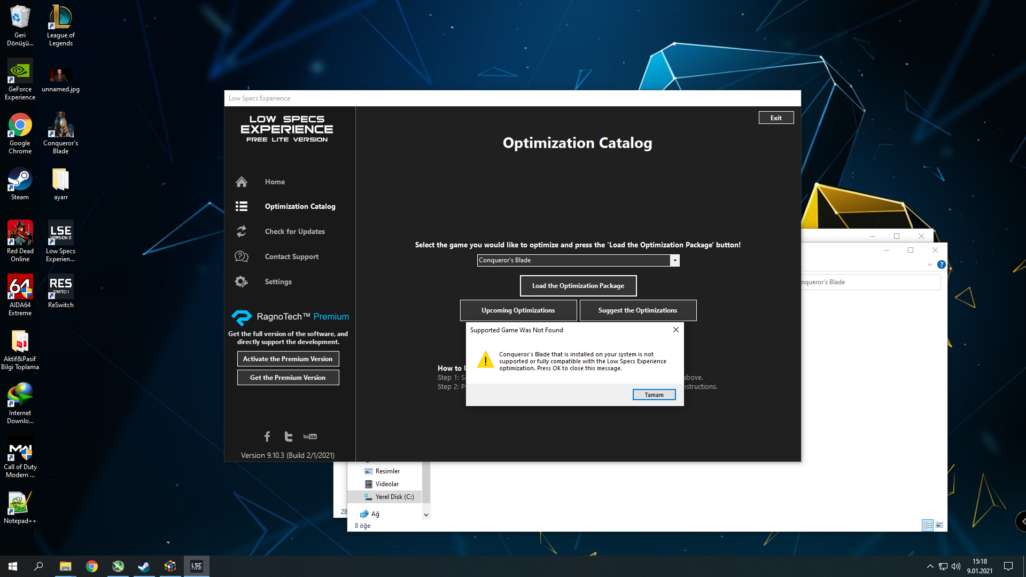Click the Settings gear icon in sidebar
This screenshot has height=577, width=1026.
pos(242,282)
